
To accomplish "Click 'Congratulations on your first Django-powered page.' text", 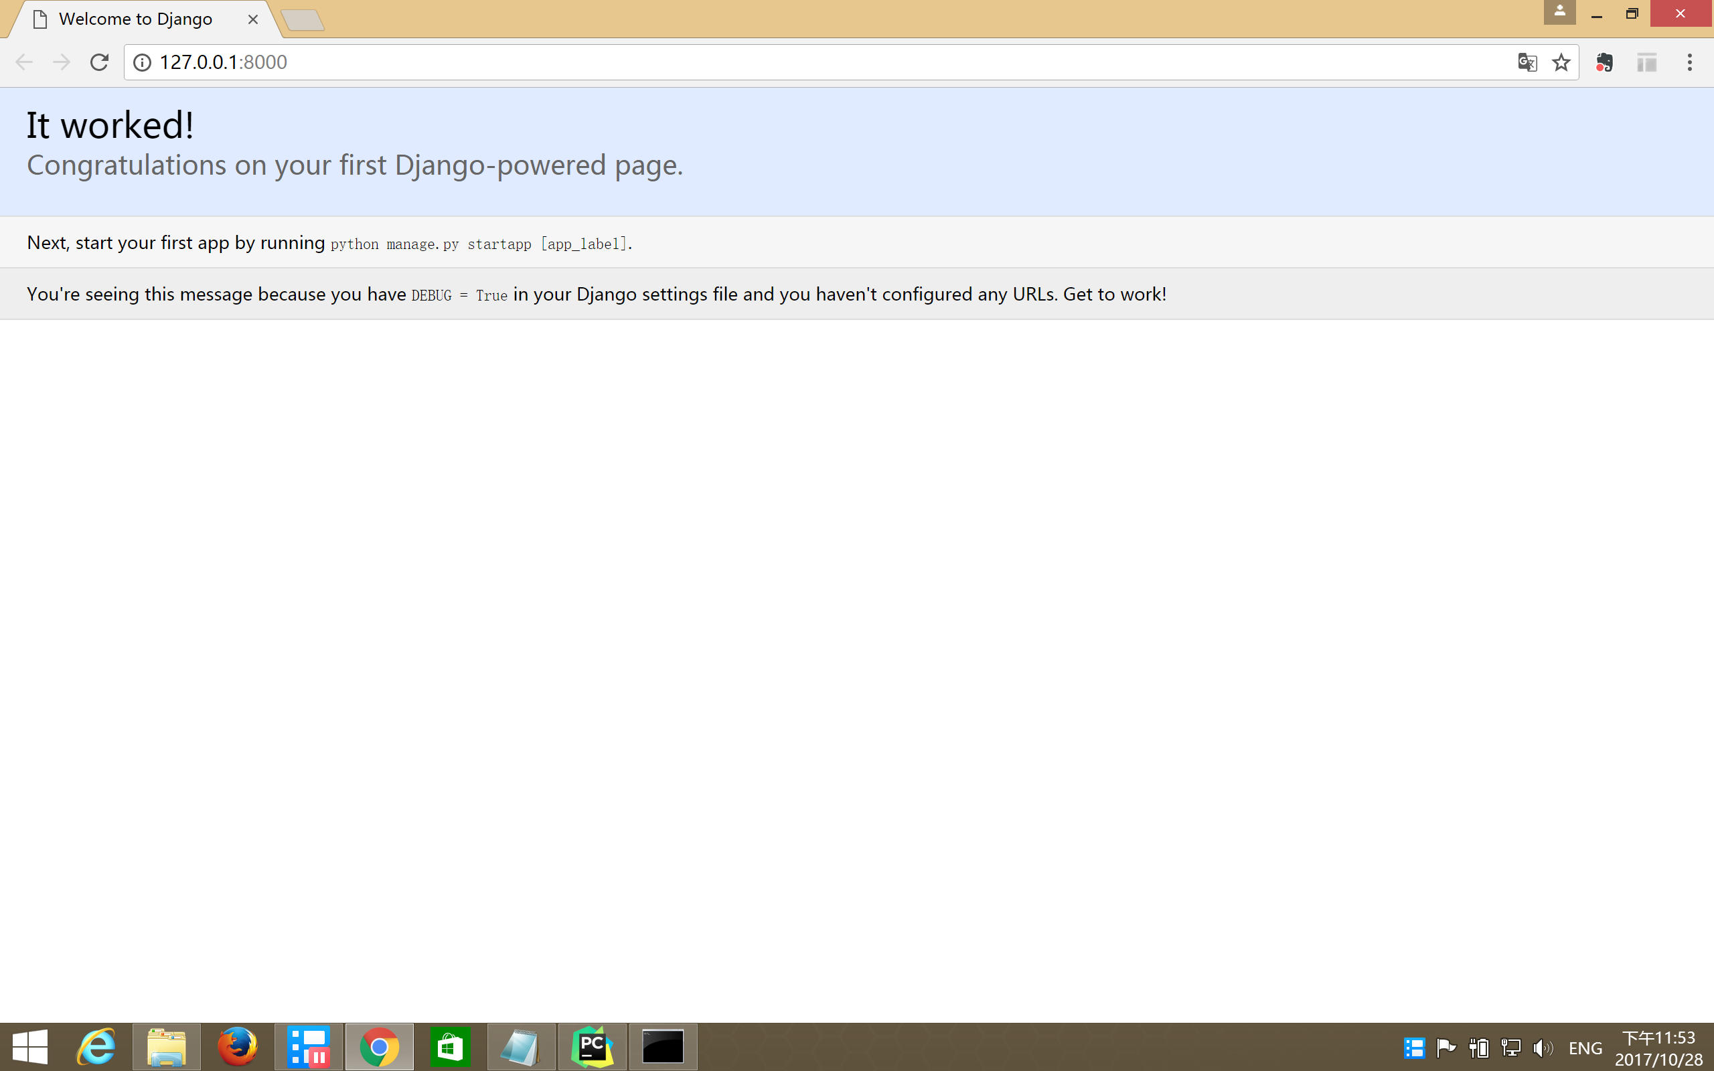I will (x=355, y=165).
